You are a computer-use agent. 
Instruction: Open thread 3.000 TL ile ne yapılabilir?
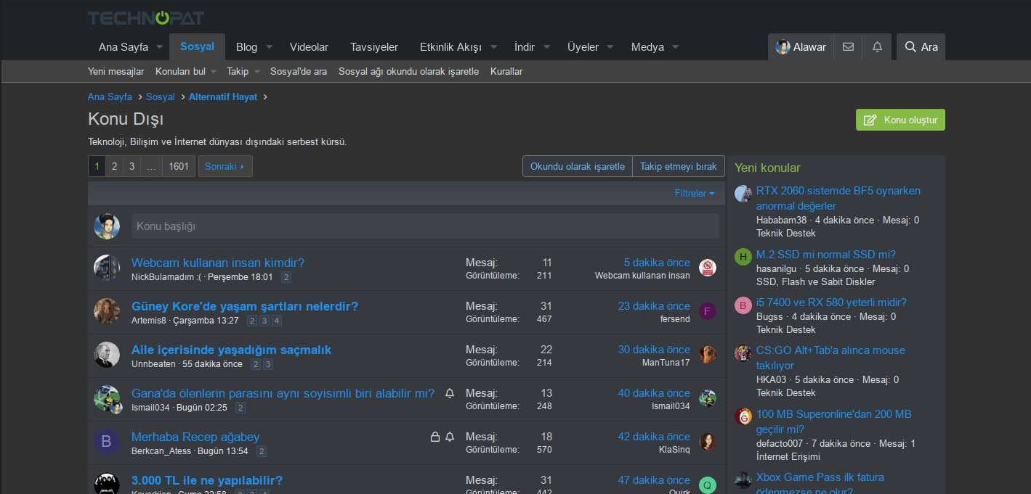point(207,480)
